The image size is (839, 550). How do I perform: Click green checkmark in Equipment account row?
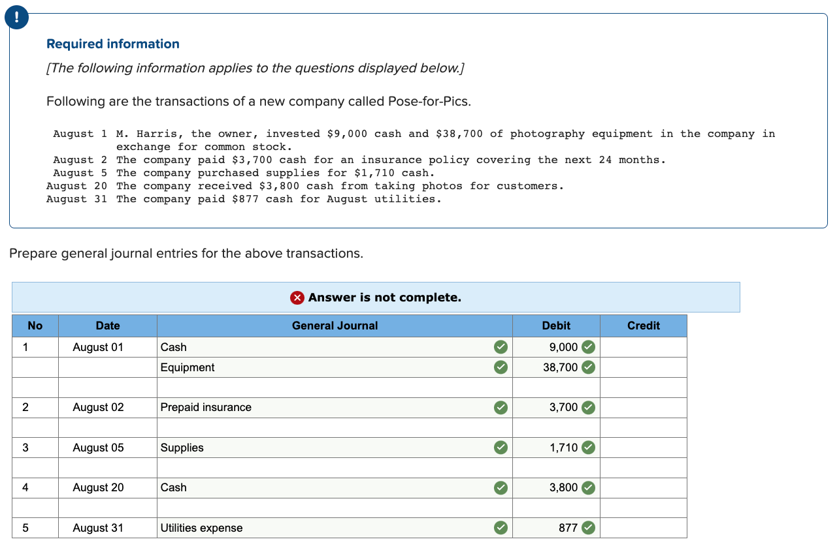[500, 367]
